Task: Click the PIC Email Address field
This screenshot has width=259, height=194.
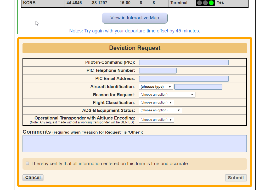Action: 184,78
